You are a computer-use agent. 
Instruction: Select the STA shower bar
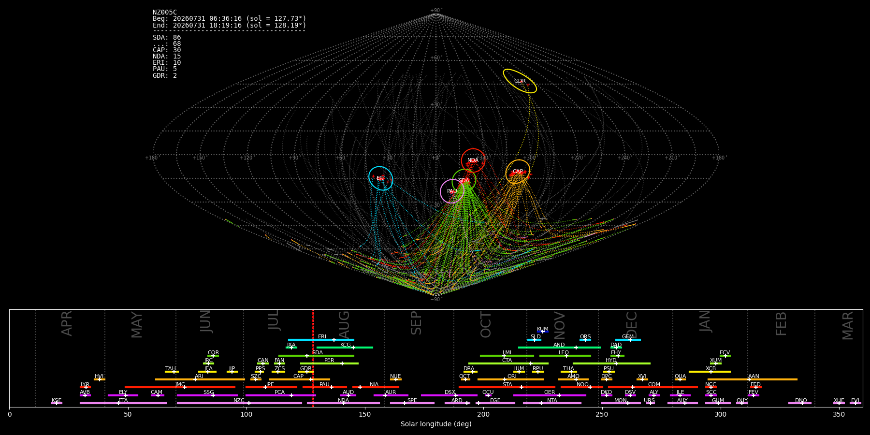tap(507, 387)
